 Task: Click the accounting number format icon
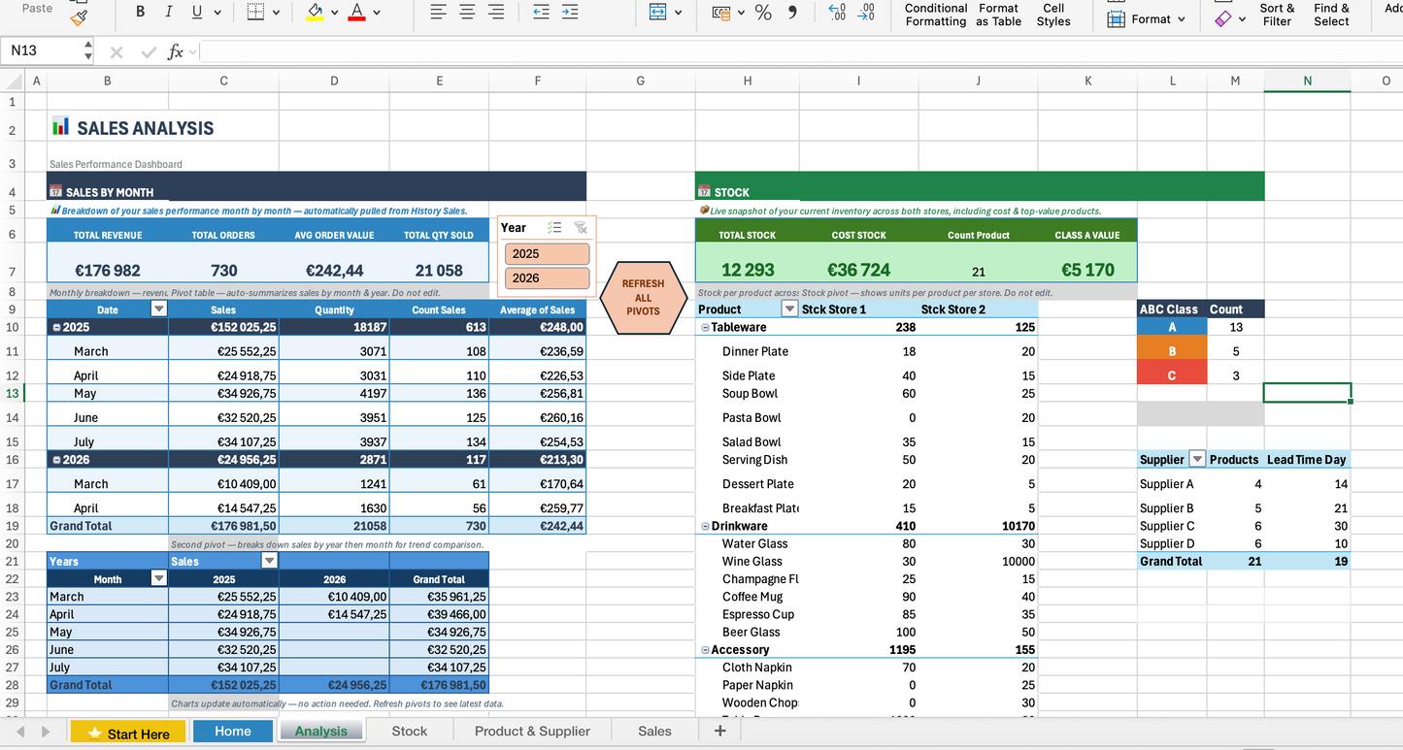(x=721, y=13)
